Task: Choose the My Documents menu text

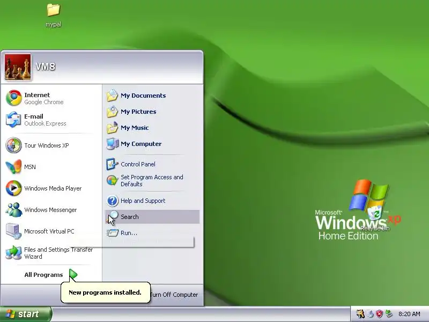Action: [143, 96]
